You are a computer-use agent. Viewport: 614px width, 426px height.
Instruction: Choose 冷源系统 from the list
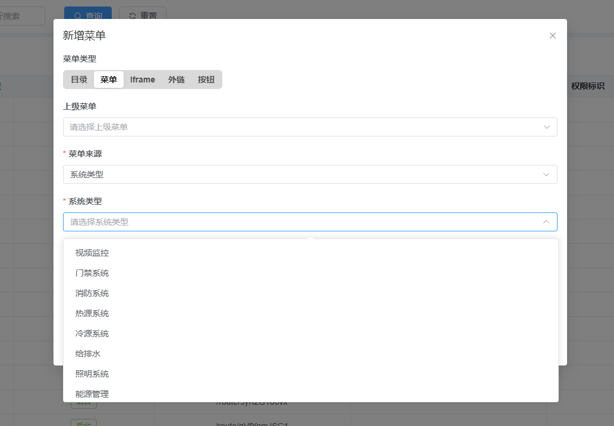pos(311,334)
